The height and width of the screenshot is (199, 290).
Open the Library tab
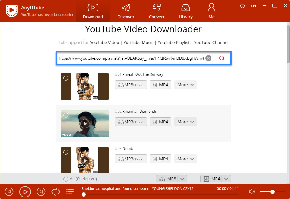click(x=186, y=11)
